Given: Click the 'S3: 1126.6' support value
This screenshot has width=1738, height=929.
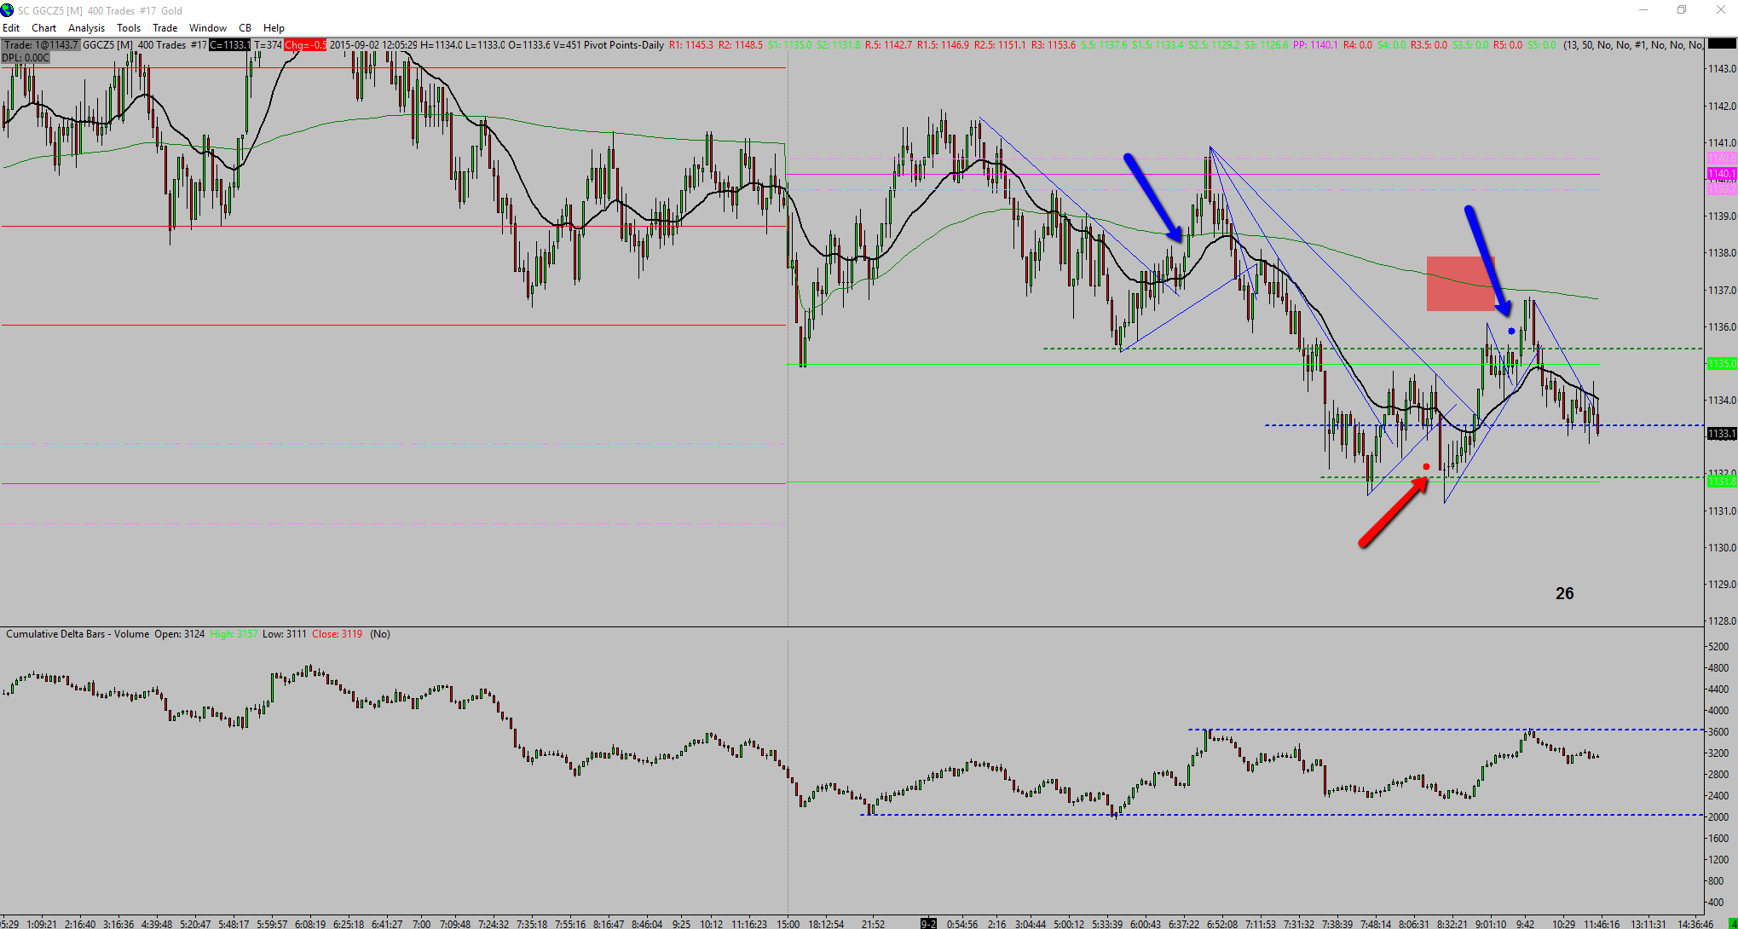Looking at the screenshot, I should pyautogui.click(x=1267, y=45).
